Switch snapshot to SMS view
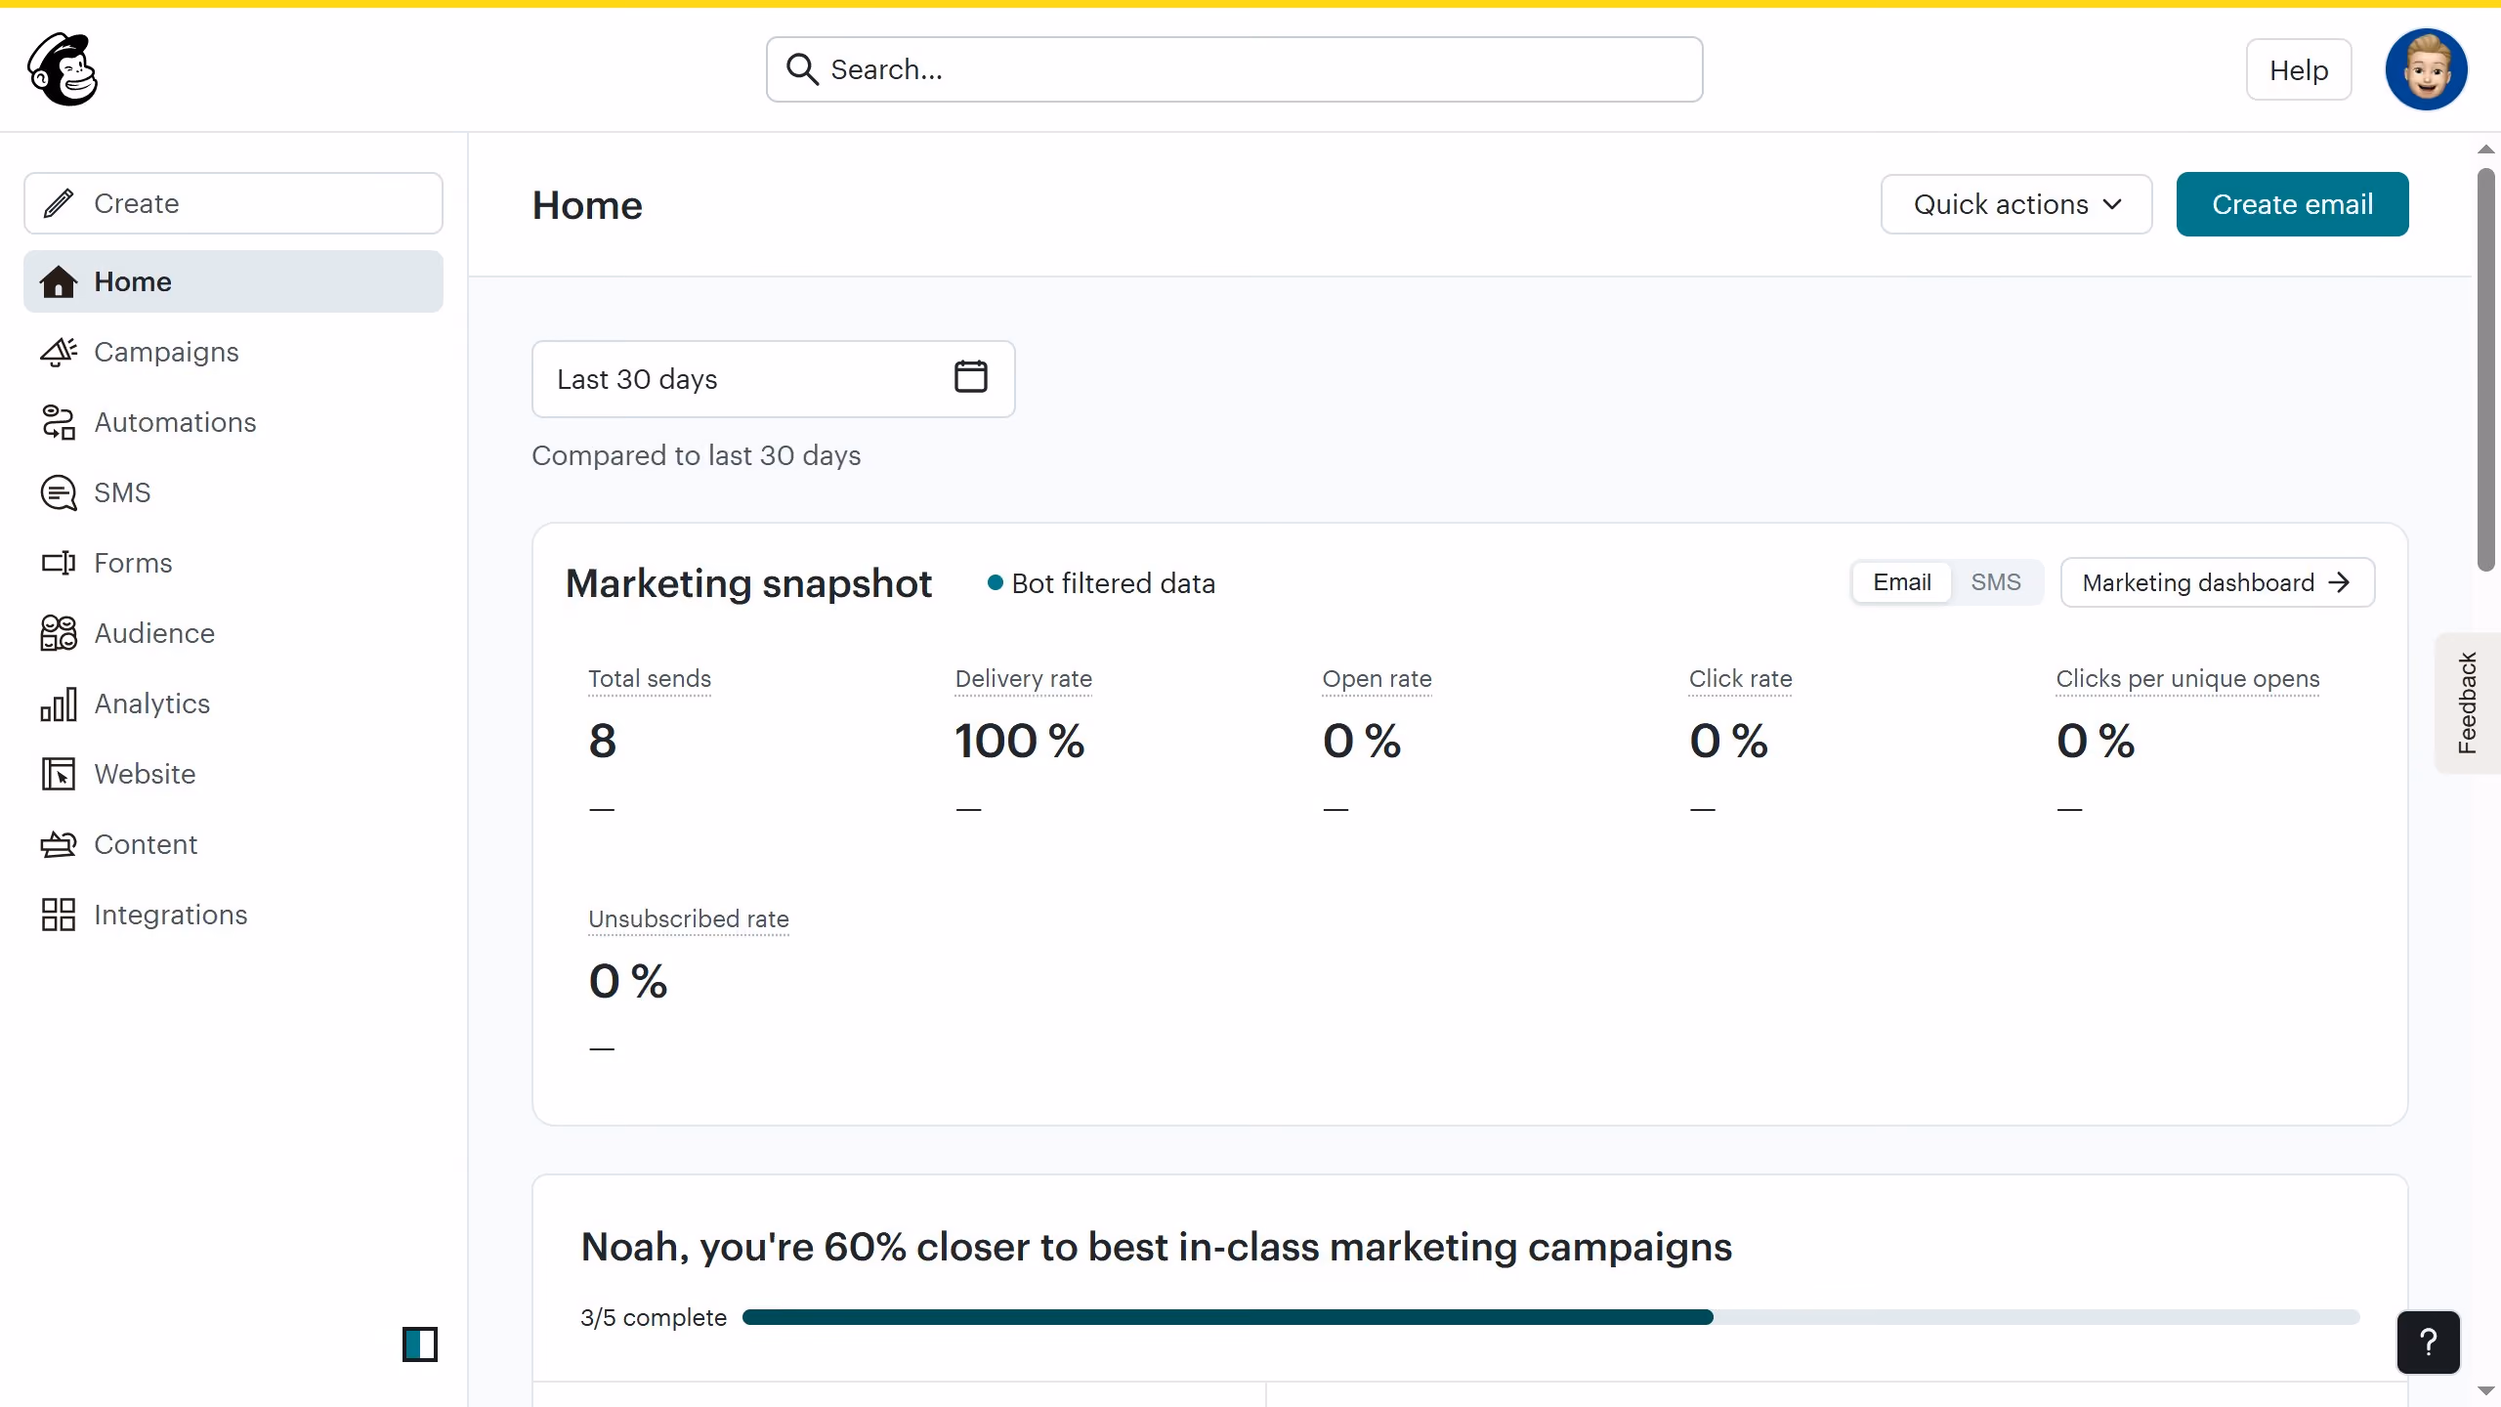The width and height of the screenshot is (2501, 1407). click(x=1996, y=582)
